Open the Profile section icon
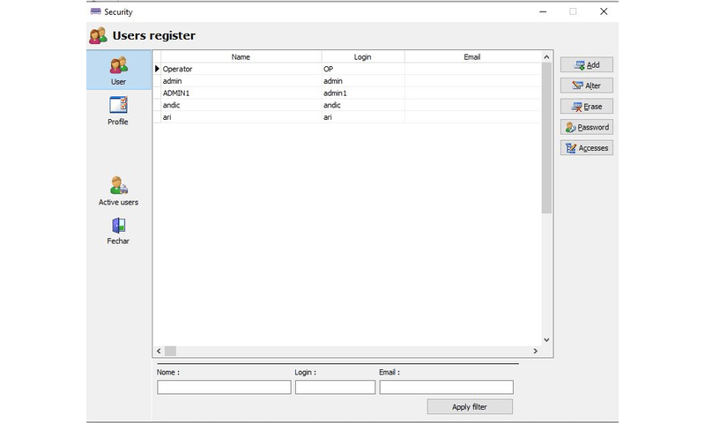Viewport: 705px width, 423px height. click(x=118, y=106)
